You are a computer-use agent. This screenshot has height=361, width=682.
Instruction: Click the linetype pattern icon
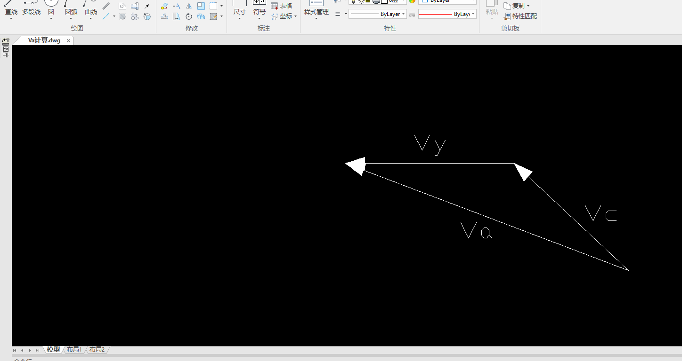pyautogui.click(x=412, y=14)
